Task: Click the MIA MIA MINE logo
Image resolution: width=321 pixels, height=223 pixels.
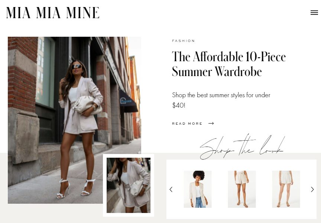Action: click(x=53, y=13)
